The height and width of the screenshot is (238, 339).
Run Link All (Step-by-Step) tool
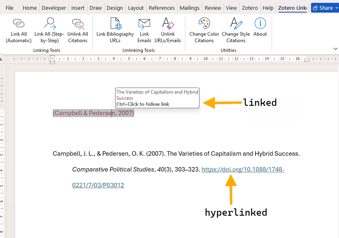coord(49,24)
